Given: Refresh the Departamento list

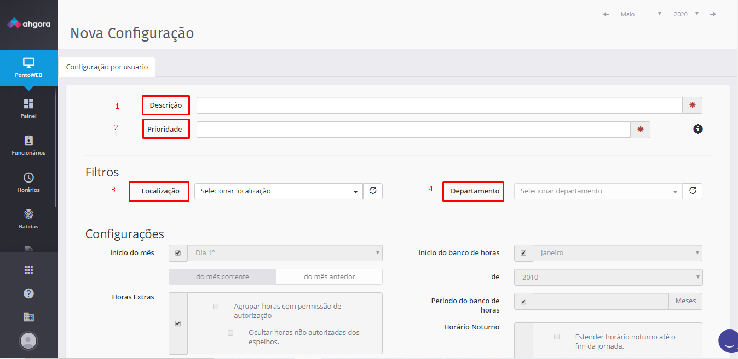Looking at the screenshot, I should coord(693,191).
